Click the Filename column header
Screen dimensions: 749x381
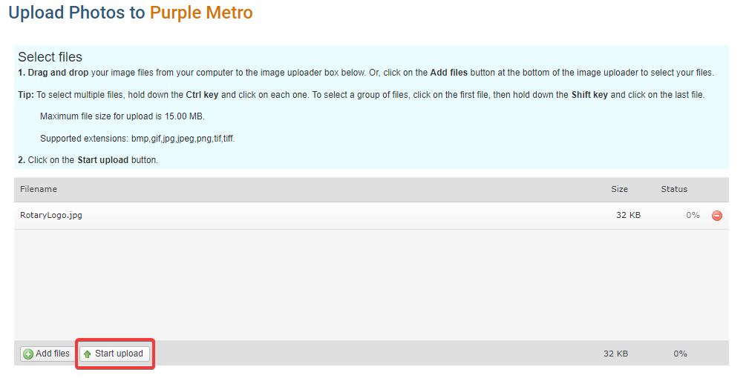coord(39,190)
